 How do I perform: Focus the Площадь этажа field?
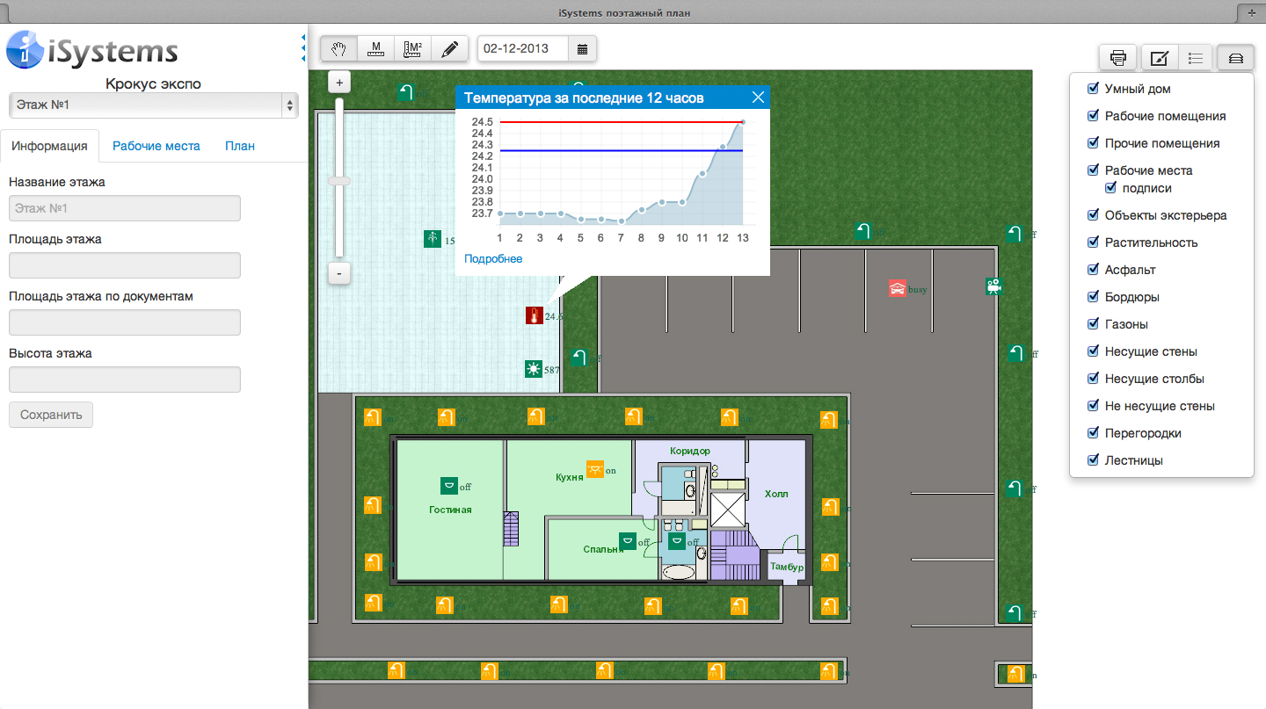(125, 265)
